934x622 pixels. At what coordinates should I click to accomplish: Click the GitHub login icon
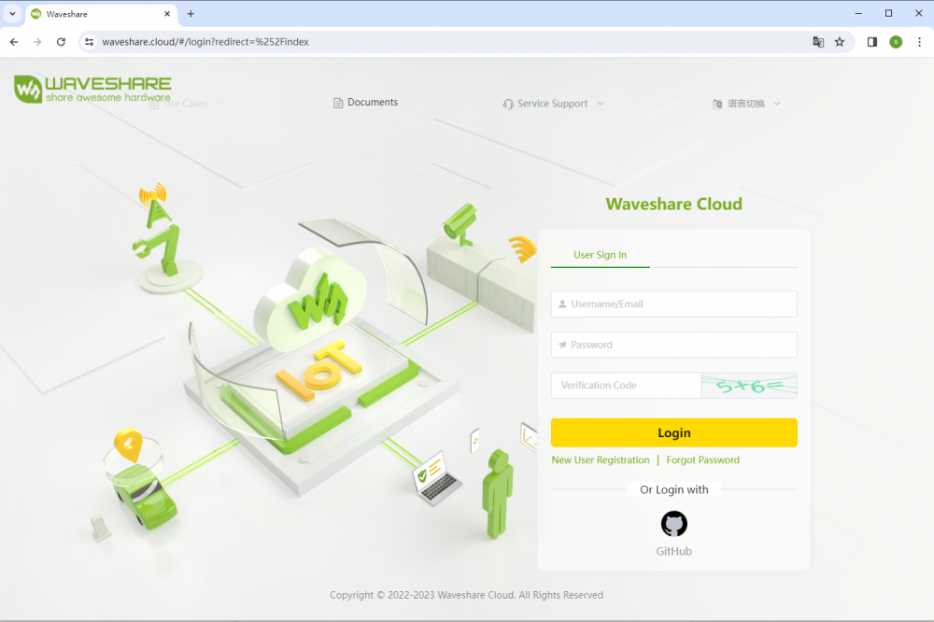pyautogui.click(x=673, y=524)
